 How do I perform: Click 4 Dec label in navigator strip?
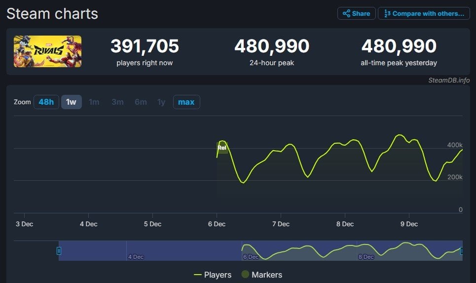(136, 257)
